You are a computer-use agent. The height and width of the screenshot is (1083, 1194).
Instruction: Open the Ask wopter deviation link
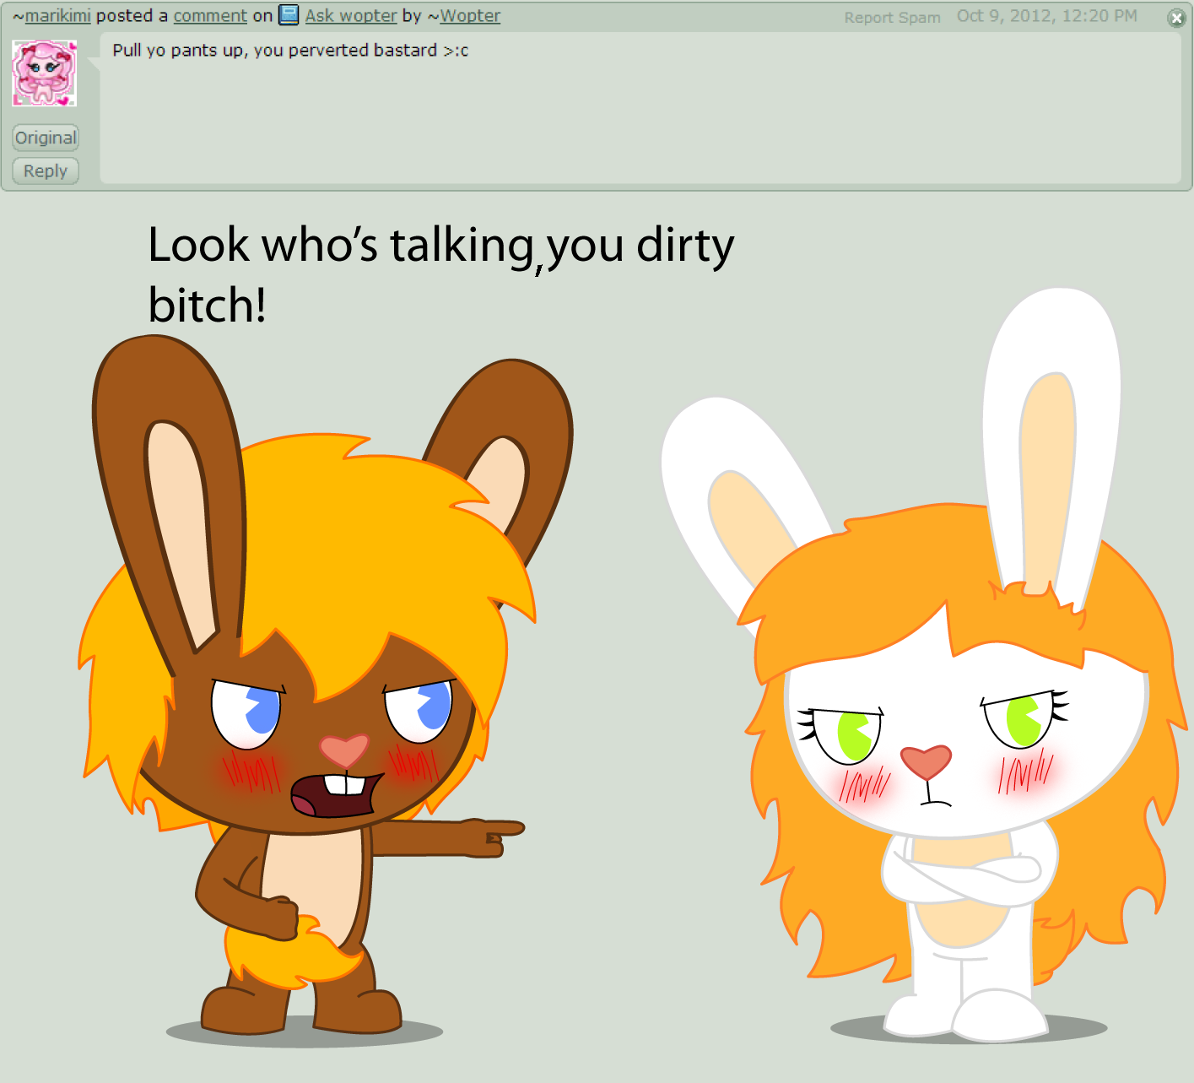pos(351,16)
